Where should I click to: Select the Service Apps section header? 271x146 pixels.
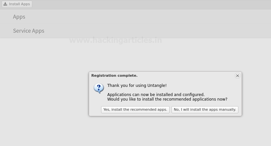pos(28,31)
